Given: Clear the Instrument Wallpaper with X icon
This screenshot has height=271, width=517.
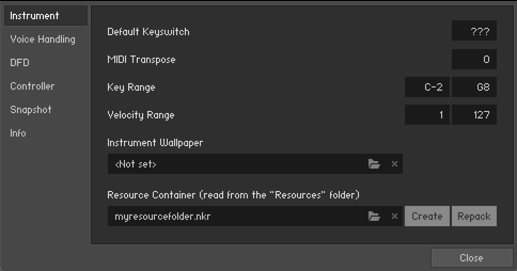Looking at the screenshot, I should pyautogui.click(x=395, y=164).
